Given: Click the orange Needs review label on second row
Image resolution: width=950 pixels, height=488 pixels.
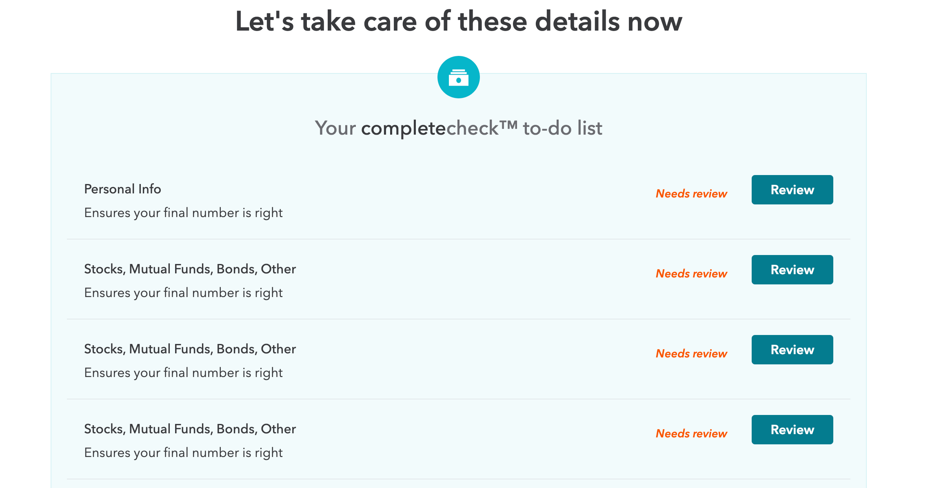Looking at the screenshot, I should point(691,273).
